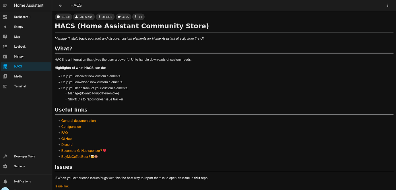Collapse the sidebar with the menu icon
This screenshot has height=190, width=396.
pyautogui.click(x=5, y=5)
